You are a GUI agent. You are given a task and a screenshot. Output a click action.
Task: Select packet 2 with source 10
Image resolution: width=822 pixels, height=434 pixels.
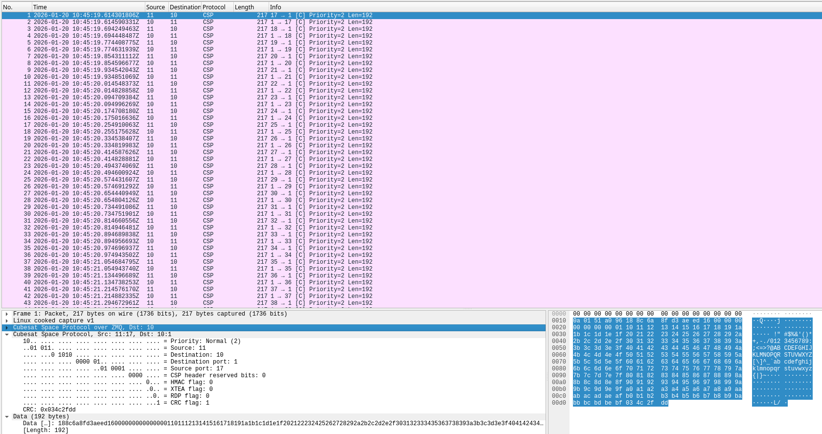[x=196, y=22]
